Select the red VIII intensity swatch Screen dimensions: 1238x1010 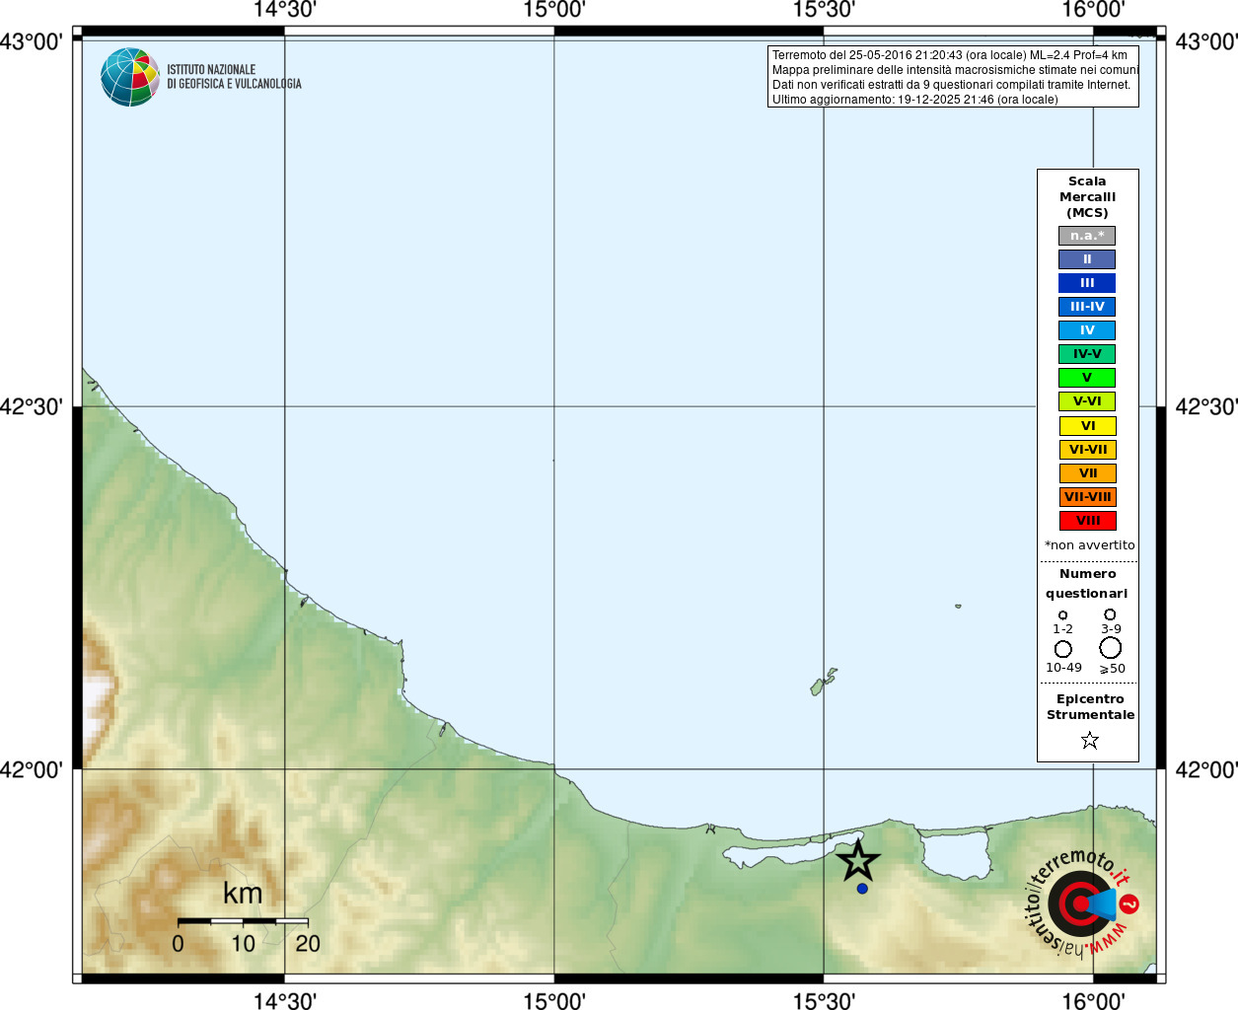(1087, 521)
